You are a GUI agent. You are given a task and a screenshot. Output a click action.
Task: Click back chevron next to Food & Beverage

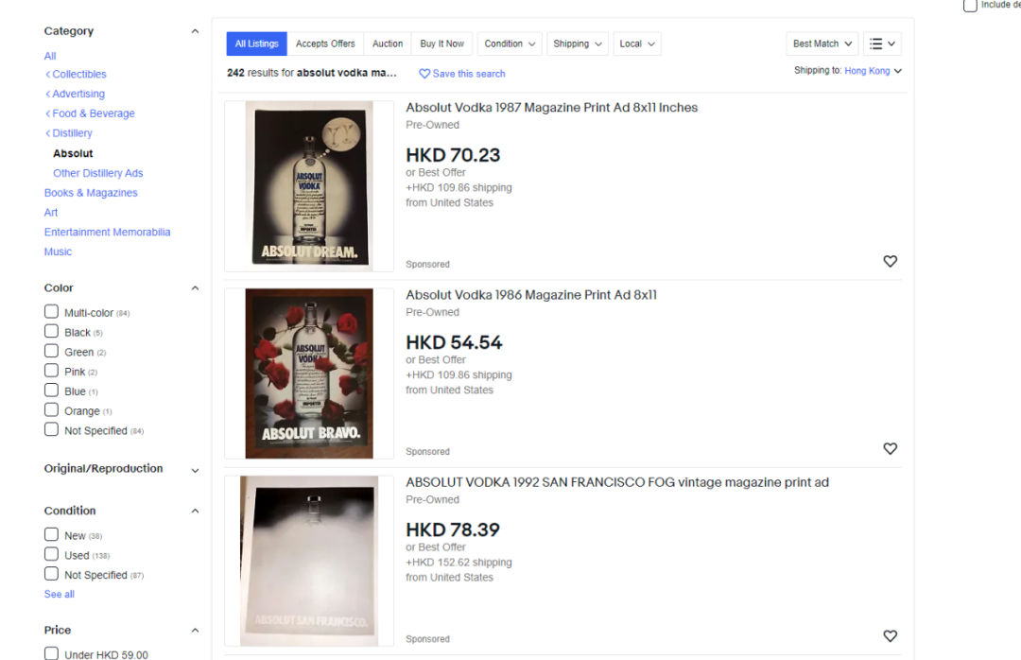click(x=48, y=113)
